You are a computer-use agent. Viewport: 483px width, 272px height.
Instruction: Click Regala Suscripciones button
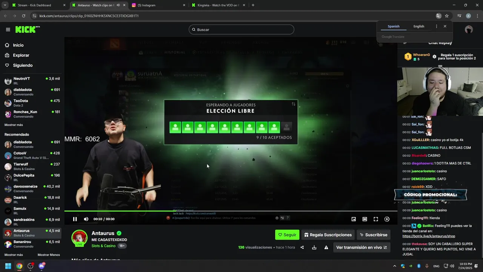pos(328,235)
